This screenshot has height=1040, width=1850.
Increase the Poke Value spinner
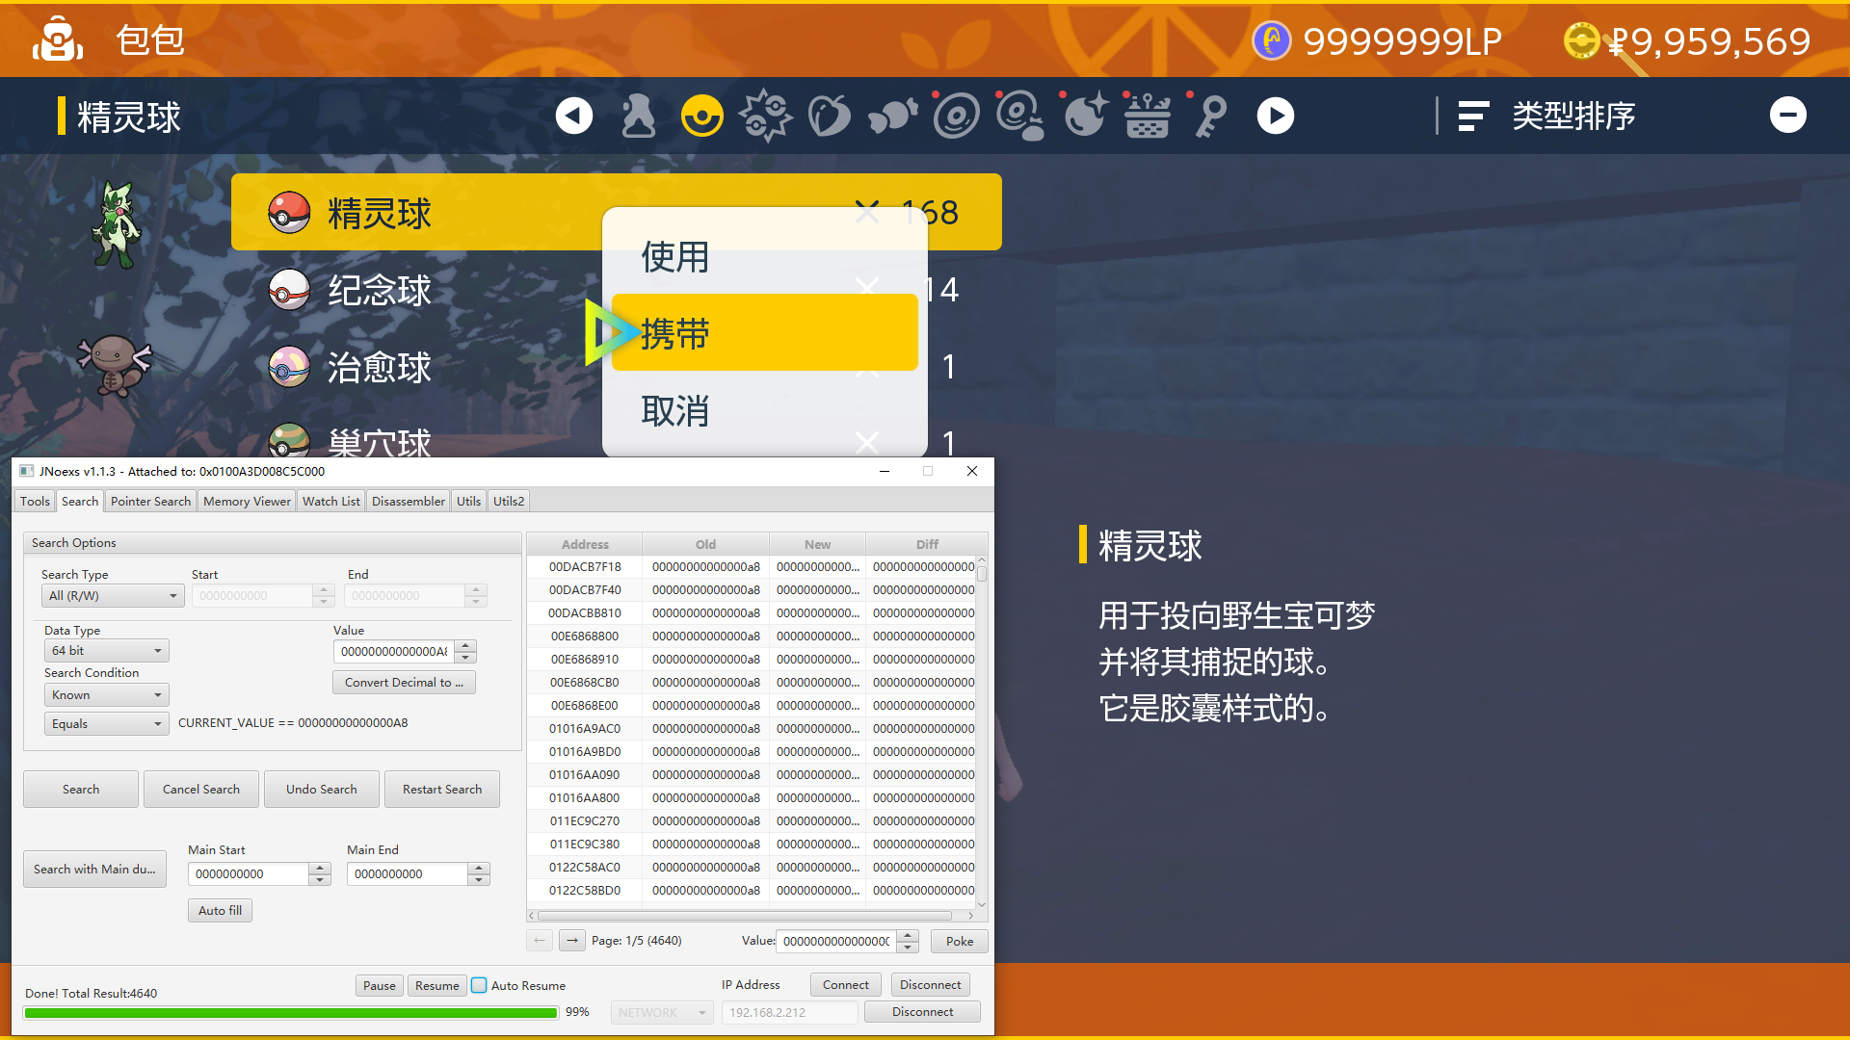(908, 935)
